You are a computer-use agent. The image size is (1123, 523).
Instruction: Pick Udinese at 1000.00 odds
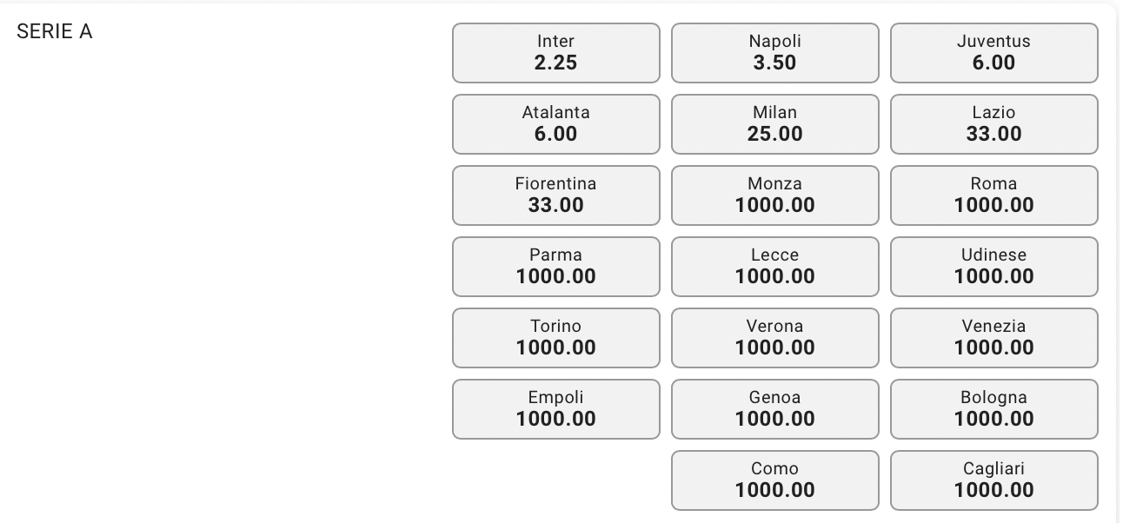tap(994, 267)
